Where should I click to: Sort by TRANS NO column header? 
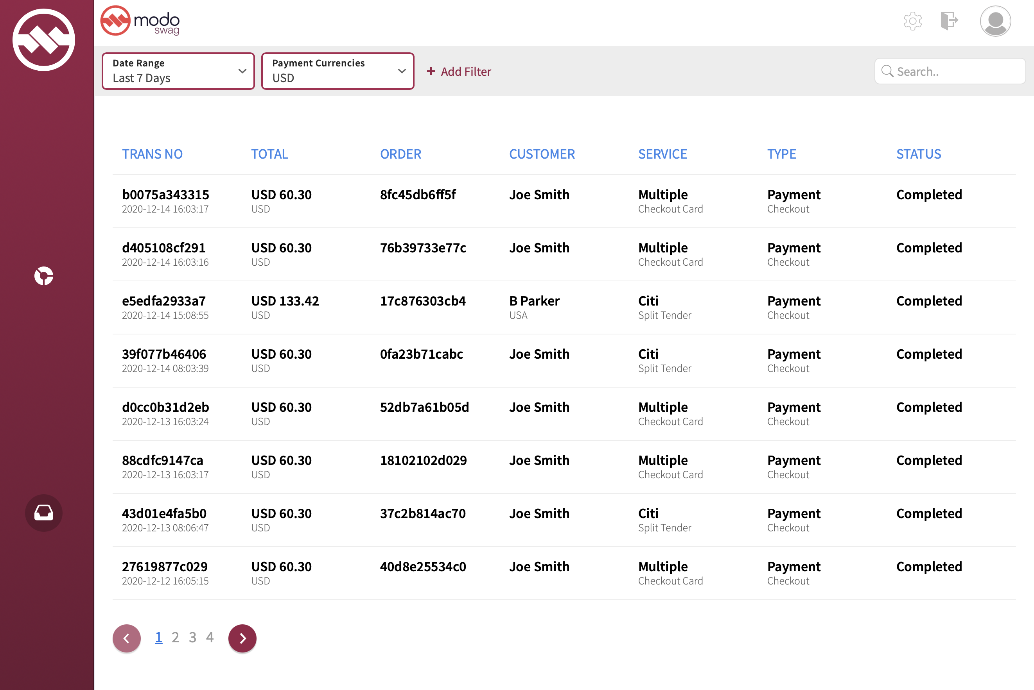pyautogui.click(x=152, y=154)
